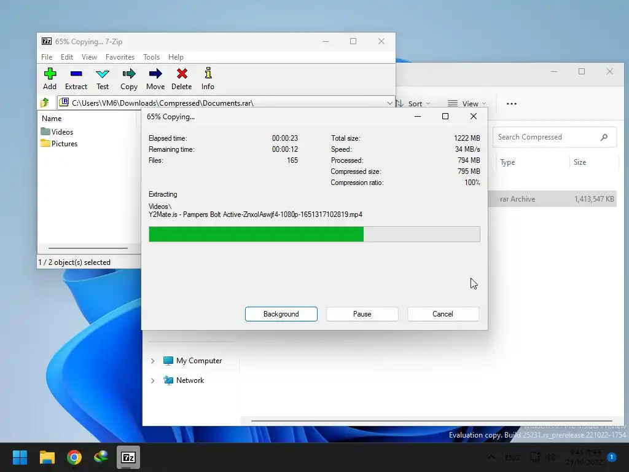Viewport: 629px width, 472px height.
Task: Click the Add toolbar icon in 7-Zip
Action: tap(50, 78)
